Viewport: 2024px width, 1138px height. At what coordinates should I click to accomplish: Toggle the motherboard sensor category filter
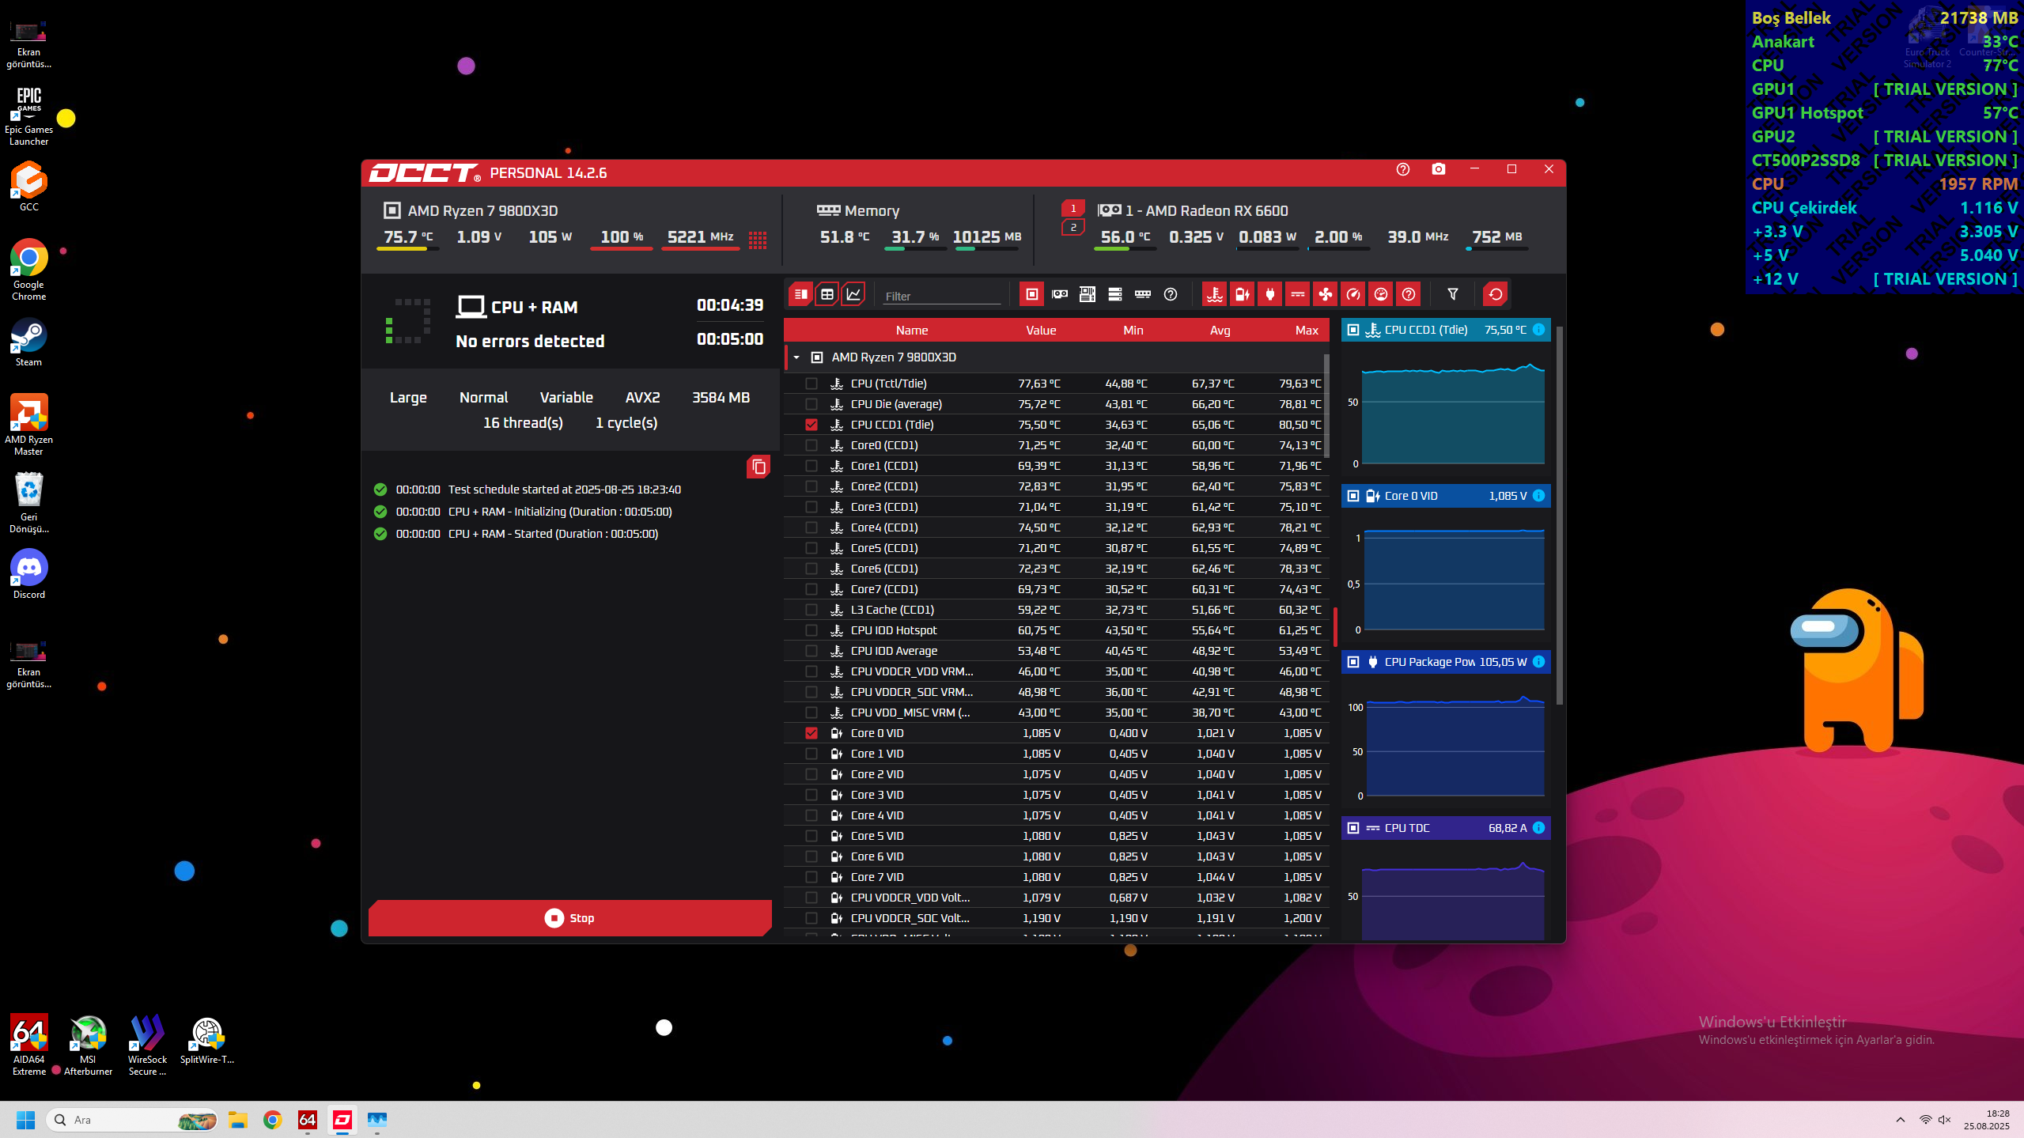[x=1088, y=294]
